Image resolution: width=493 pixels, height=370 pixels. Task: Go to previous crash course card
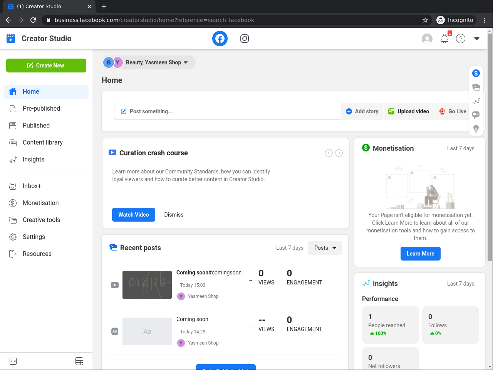tap(329, 153)
